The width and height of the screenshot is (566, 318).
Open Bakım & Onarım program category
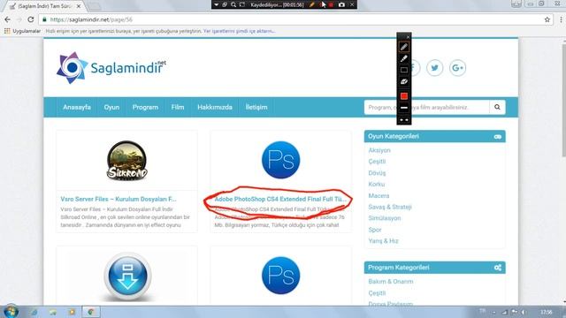pos(391,282)
